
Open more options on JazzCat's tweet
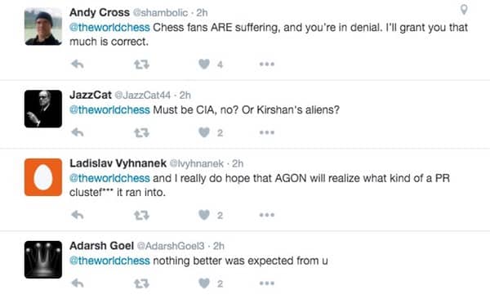(x=267, y=132)
